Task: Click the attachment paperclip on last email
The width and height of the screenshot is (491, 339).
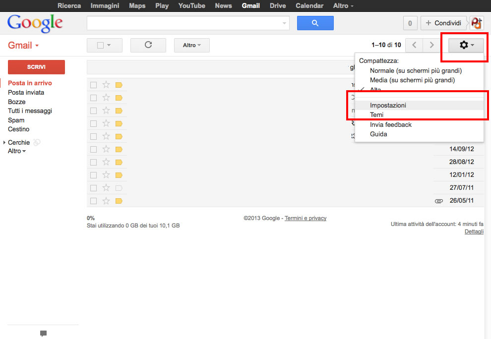Action: [438, 201]
